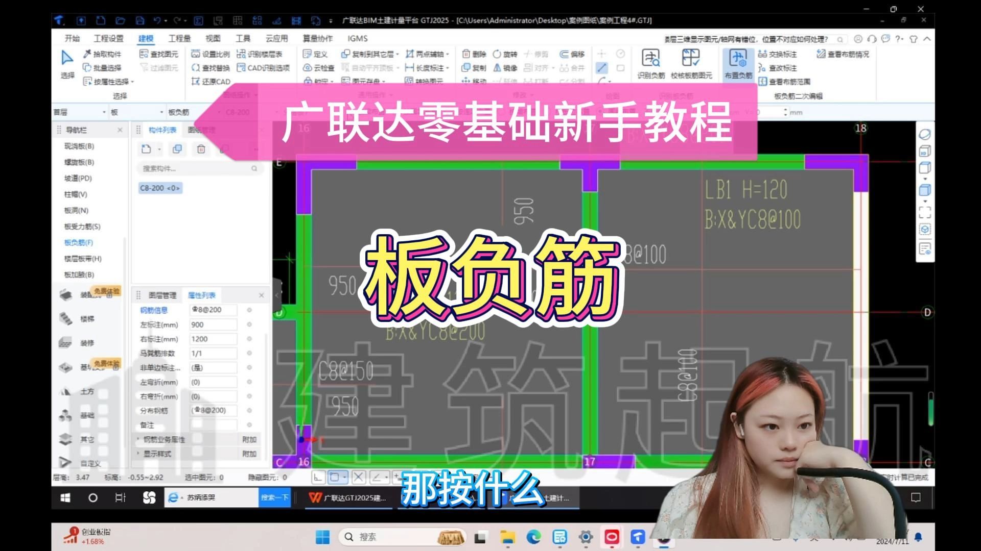This screenshot has width=981, height=551.
Task: Open the 工程量 ribbon tab
Action: click(179, 38)
